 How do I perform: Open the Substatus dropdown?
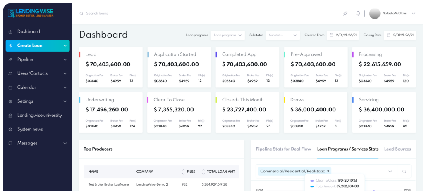282,35
